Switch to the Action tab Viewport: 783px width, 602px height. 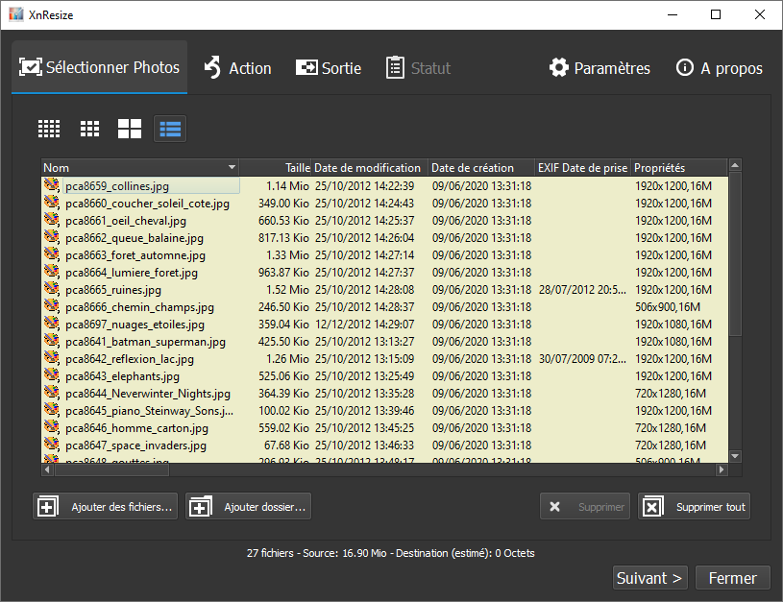coord(237,67)
